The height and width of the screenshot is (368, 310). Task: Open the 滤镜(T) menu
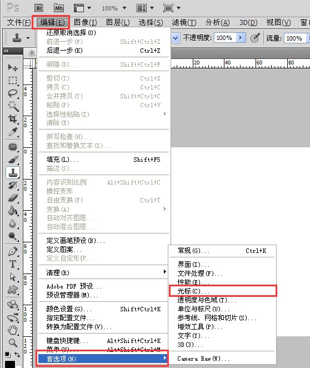[x=184, y=23]
